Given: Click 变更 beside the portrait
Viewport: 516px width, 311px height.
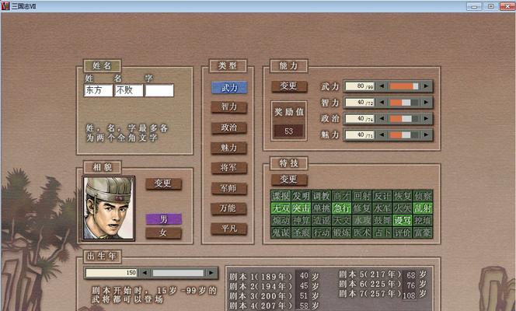Looking at the screenshot, I should click(x=163, y=183).
